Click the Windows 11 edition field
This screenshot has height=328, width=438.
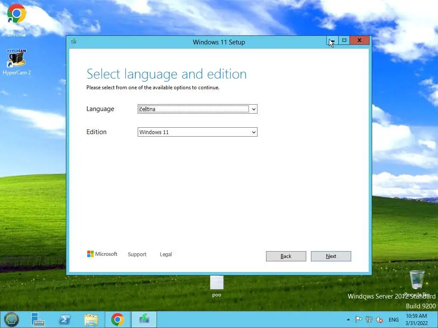click(198, 132)
